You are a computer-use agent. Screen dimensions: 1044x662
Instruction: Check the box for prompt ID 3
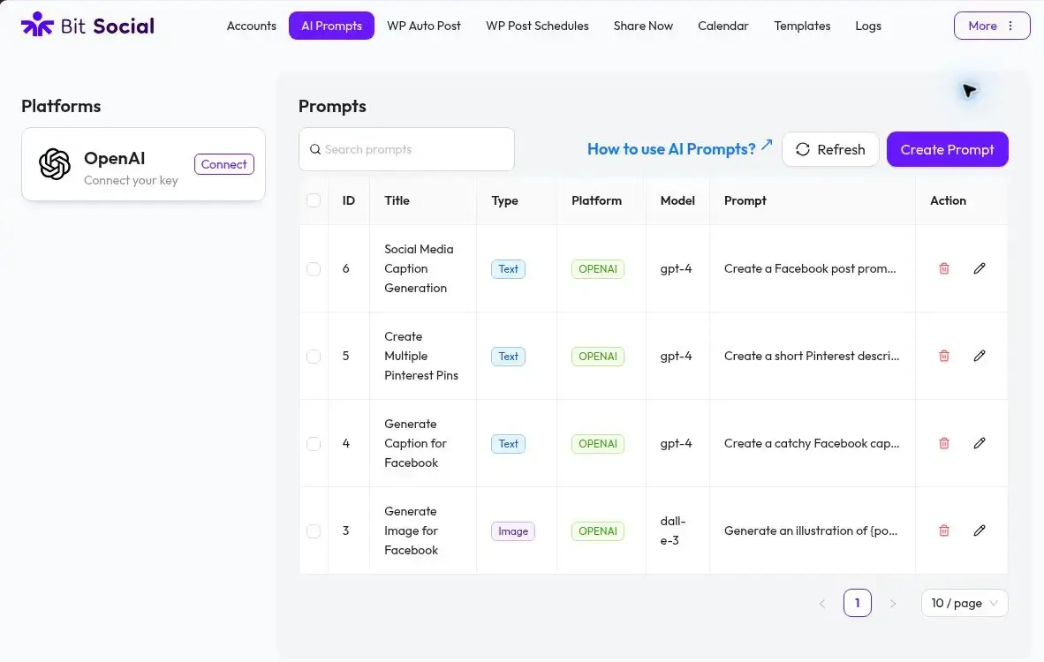click(314, 531)
